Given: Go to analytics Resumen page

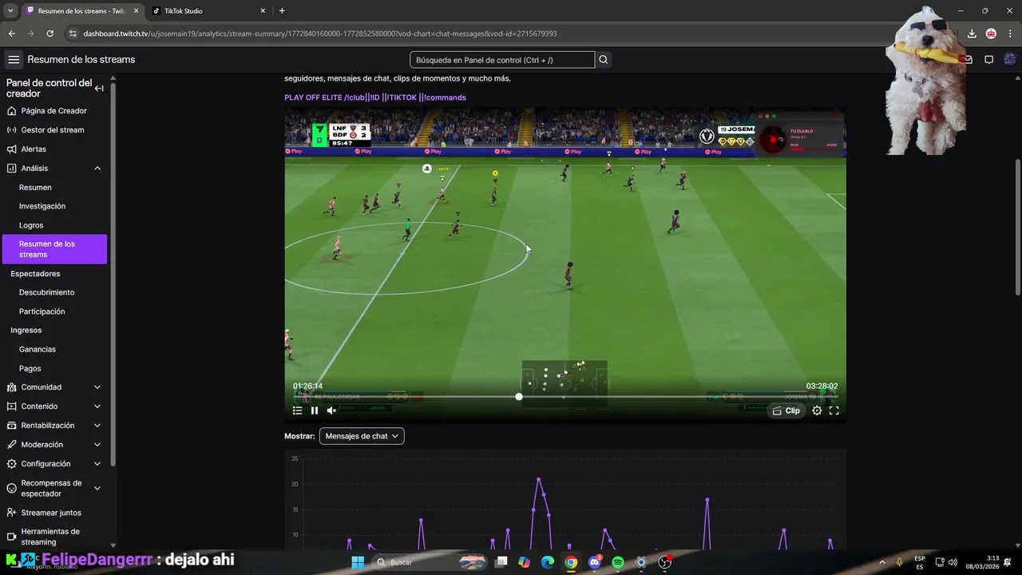Looking at the screenshot, I should [x=35, y=188].
